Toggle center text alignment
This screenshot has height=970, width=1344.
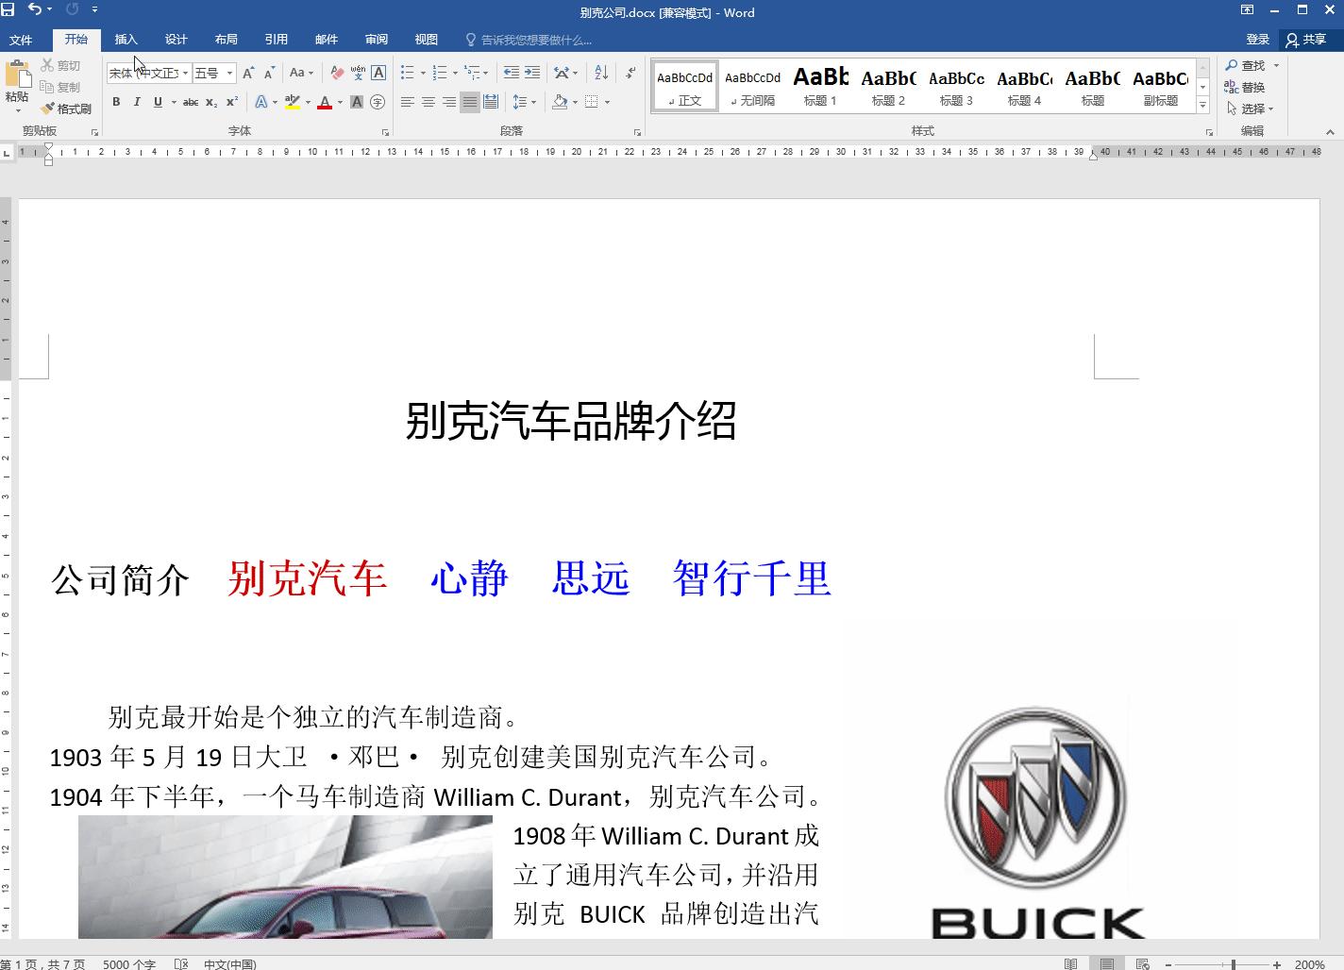pyautogui.click(x=430, y=101)
